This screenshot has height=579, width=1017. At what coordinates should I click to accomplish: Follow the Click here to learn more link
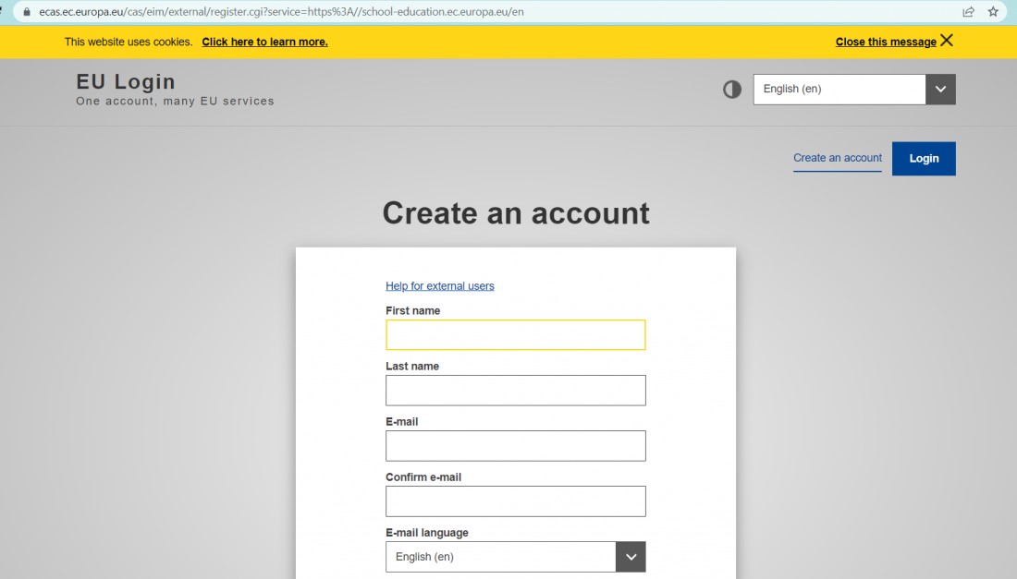264,42
